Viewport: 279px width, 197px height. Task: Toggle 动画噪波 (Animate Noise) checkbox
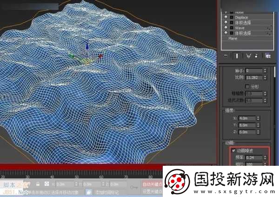click(233, 150)
